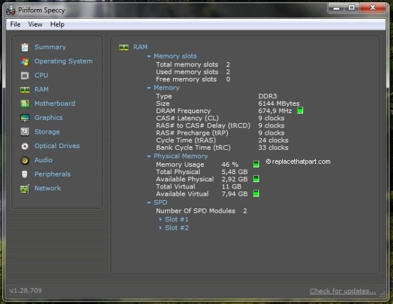Screen dimensions: 393x304
Task: Click the CPU chip icon
Action: 25,76
